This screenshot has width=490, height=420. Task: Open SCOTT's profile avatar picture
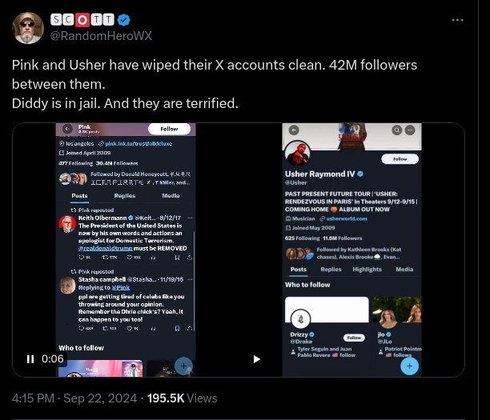[x=28, y=28]
